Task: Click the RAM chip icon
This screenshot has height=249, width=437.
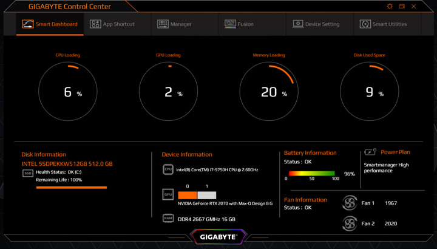Action: [x=168, y=218]
